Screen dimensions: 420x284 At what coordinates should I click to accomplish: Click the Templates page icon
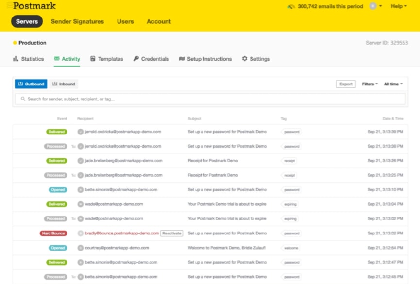[93, 58]
